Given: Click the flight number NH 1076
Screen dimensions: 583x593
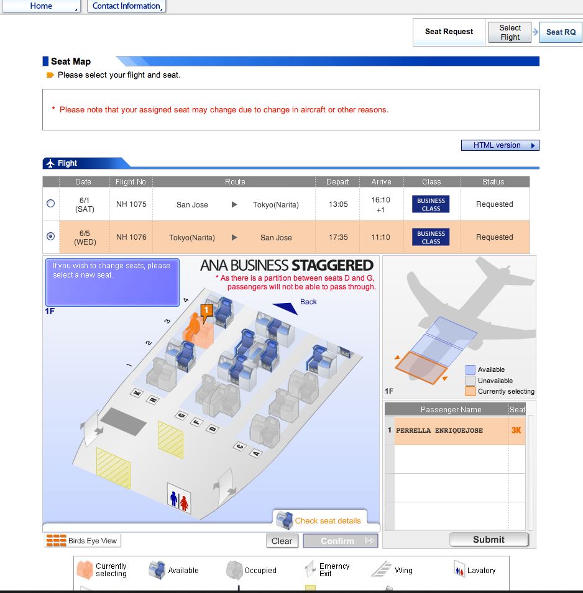Looking at the screenshot, I should click(x=131, y=237).
